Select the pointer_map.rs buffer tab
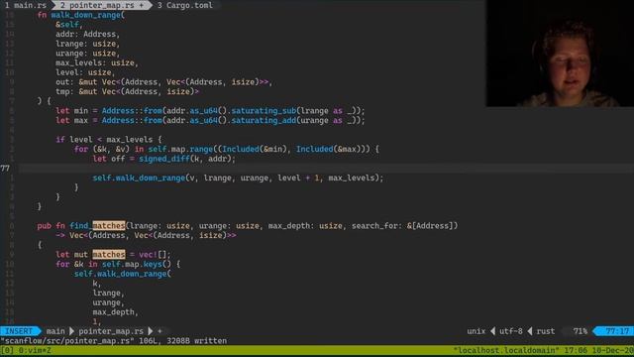Image resolution: width=634 pixels, height=357 pixels. point(101,5)
